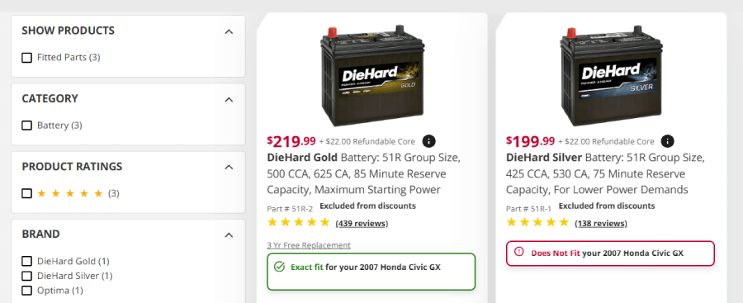Enable the Fitted Parts filter
Viewport: 743px width, 303px height.
[x=27, y=58]
